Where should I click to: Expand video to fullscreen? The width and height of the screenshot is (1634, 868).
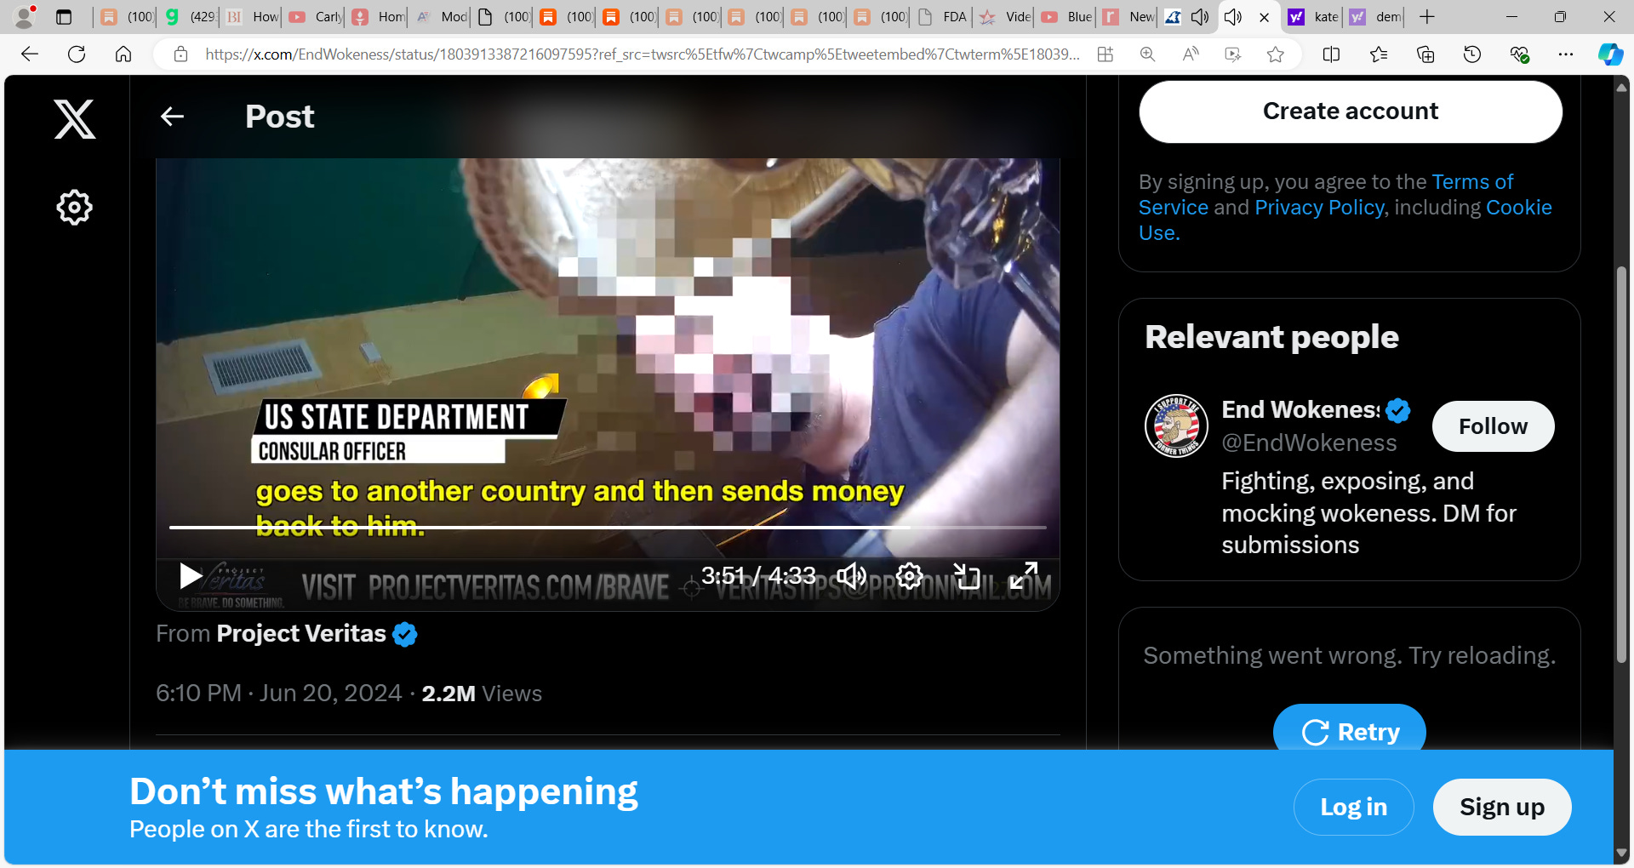1024,576
